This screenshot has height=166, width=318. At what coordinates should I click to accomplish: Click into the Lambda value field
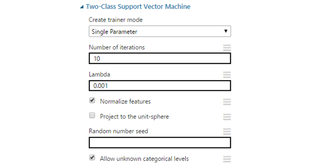tap(160, 86)
